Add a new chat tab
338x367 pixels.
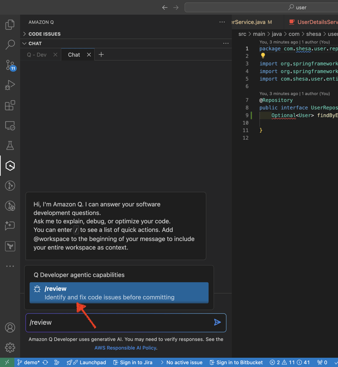[x=101, y=55]
